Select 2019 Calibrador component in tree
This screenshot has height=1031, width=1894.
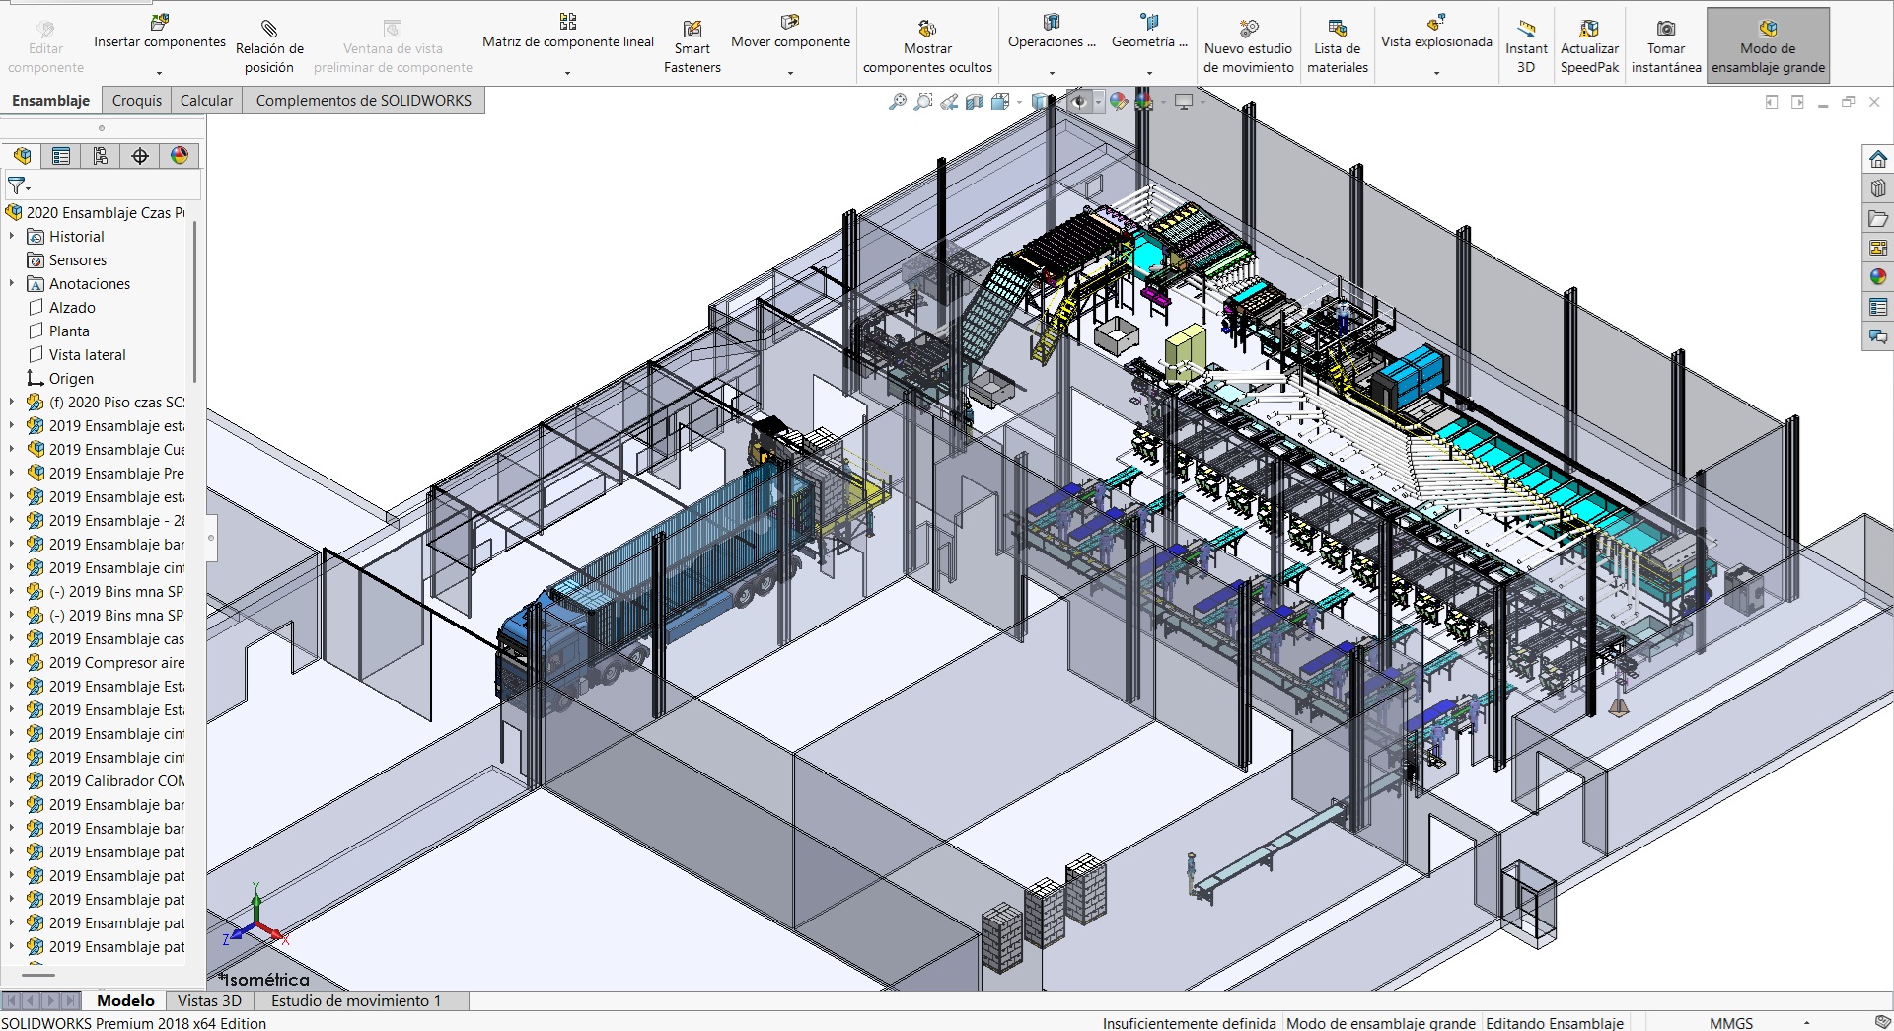pyautogui.click(x=107, y=781)
